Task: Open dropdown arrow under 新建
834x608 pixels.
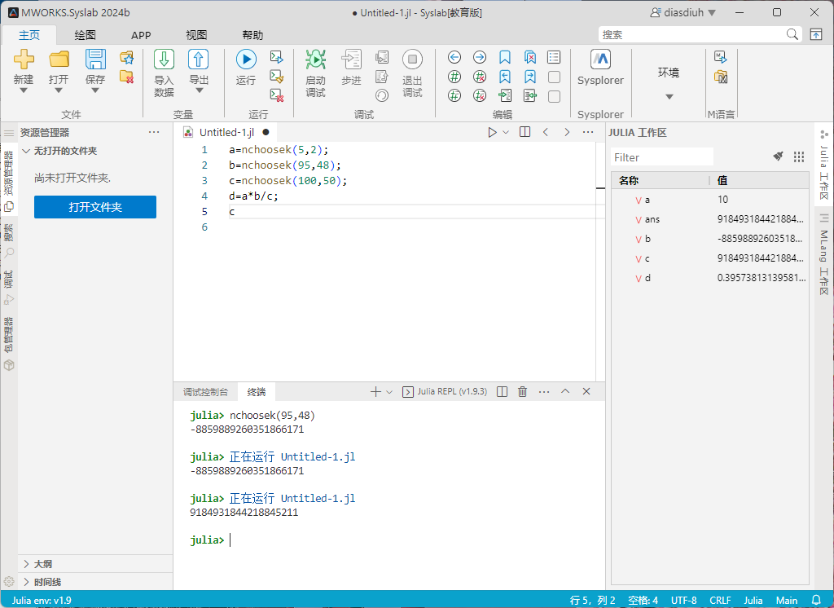Action: 24,90
